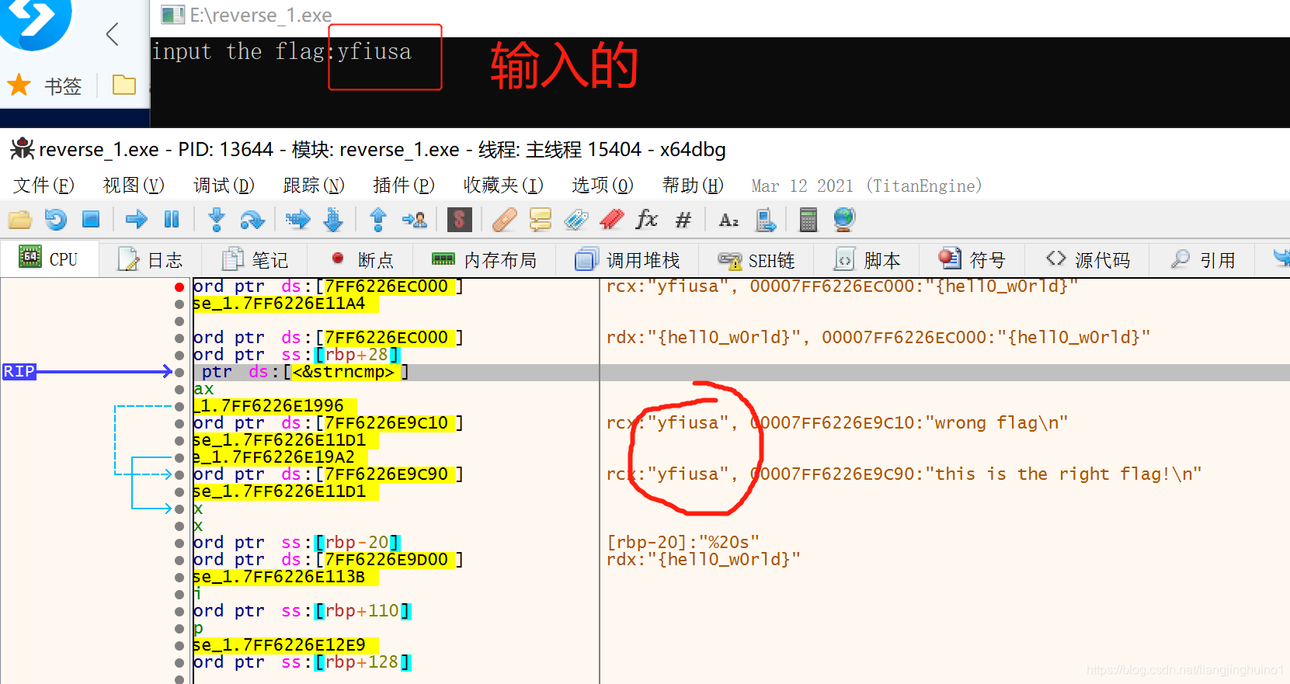Screen dimensions: 1290x684
Task: Toggle breakpoint bullet on the strncmp RIP row
Action: pos(179,372)
